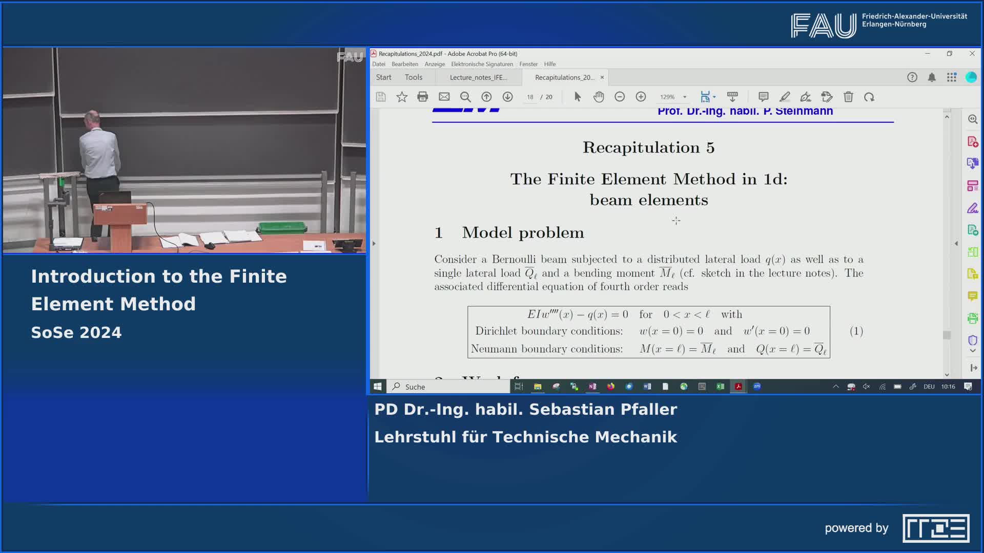The width and height of the screenshot is (984, 553).
Task: Collapse the right tools pane arrow
Action: pyautogui.click(x=956, y=244)
